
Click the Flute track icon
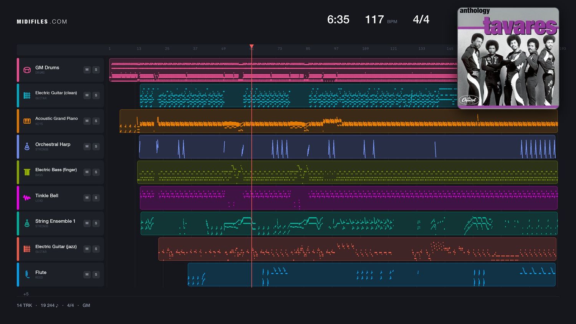tap(27, 274)
